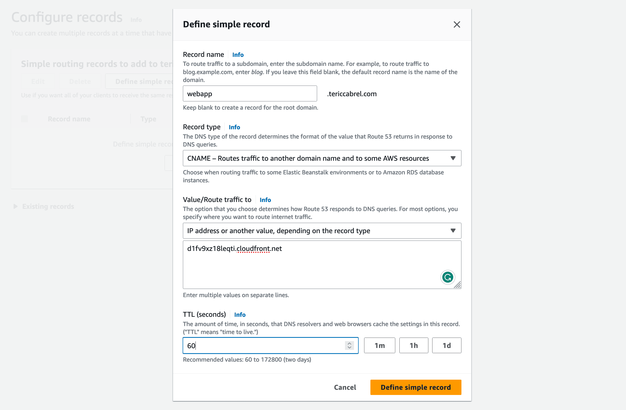The image size is (626, 410).
Task: Click the TTL stepper up arrow
Action: point(349,344)
